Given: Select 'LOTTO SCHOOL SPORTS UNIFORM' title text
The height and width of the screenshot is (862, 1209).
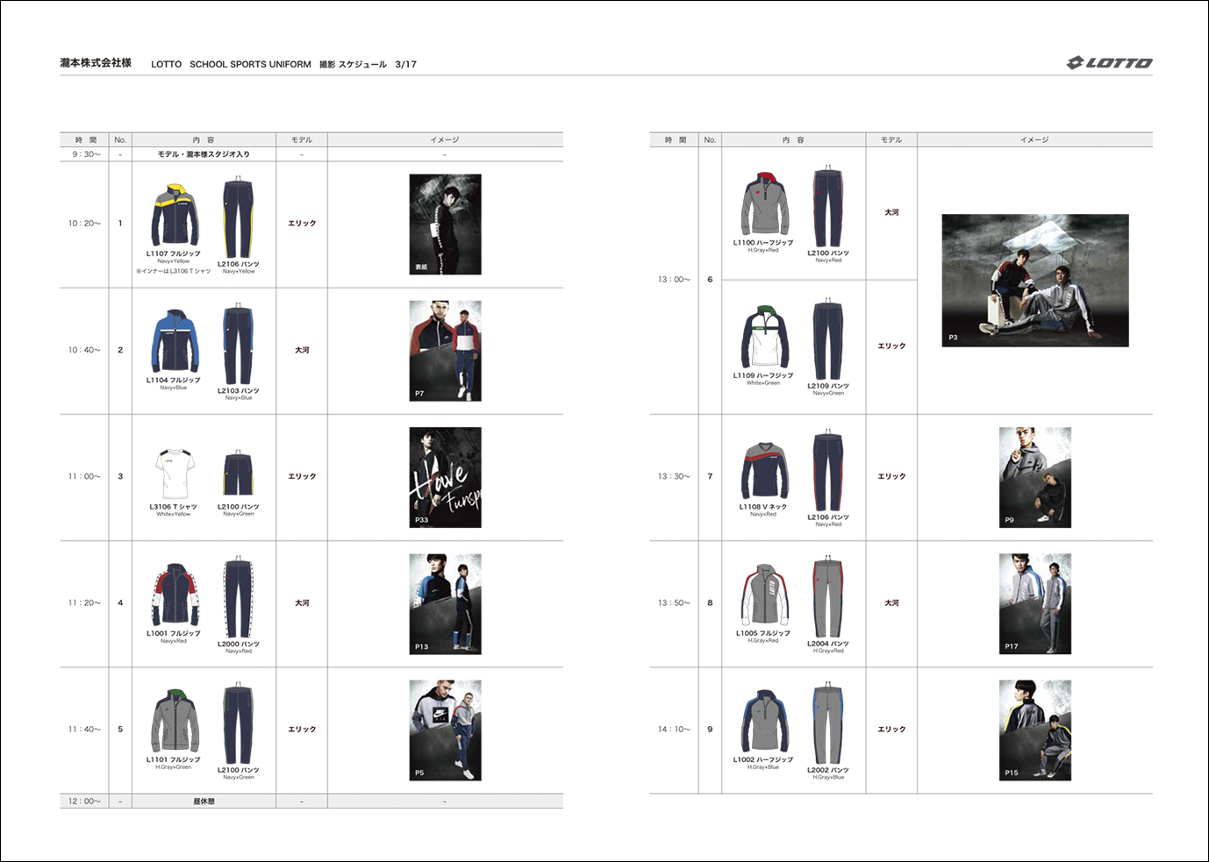Looking at the screenshot, I should (231, 64).
